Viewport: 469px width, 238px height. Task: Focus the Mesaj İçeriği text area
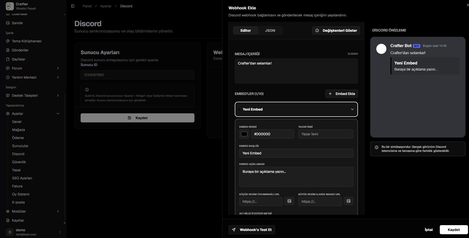[296, 71]
